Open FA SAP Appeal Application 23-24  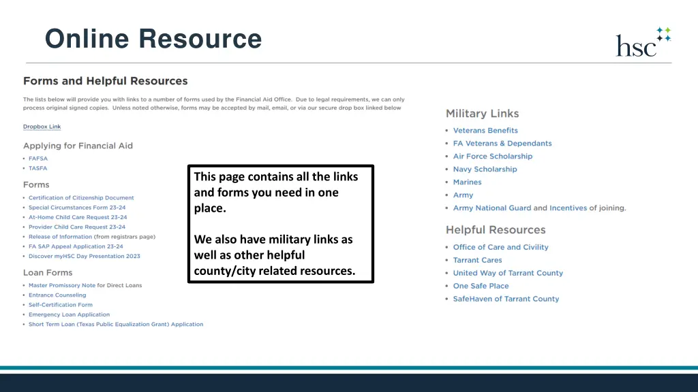75,246
